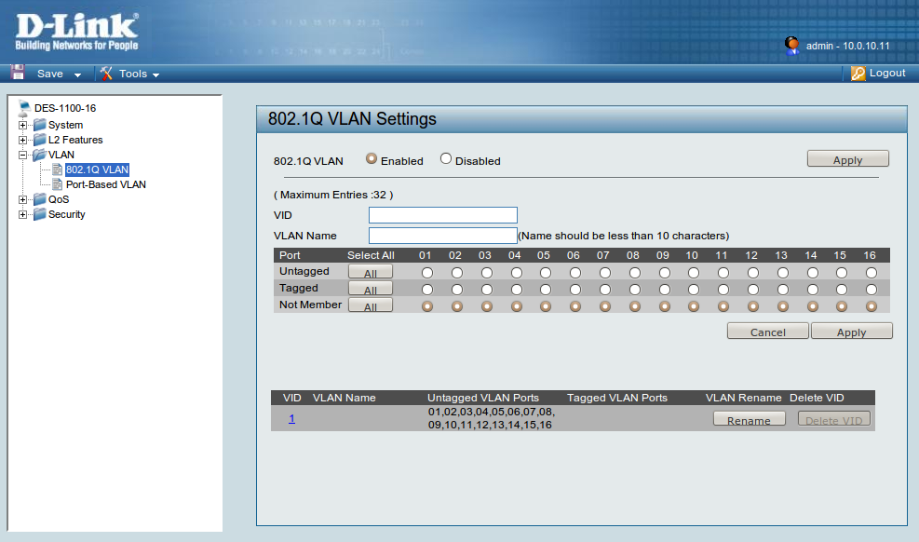Expand the L2 Features tree node
Screen dimensions: 919x542
point(22,140)
